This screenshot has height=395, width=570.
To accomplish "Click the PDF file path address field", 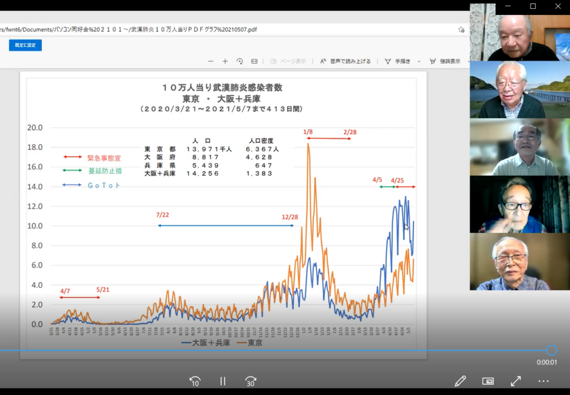I will (167, 29).
